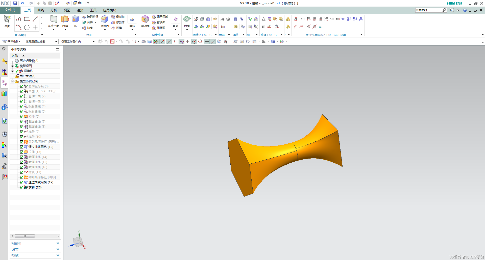Screen dimensions: 485x260
Task: Click the Chamfer (倒斜角) tool
Action: coord(118,17)
